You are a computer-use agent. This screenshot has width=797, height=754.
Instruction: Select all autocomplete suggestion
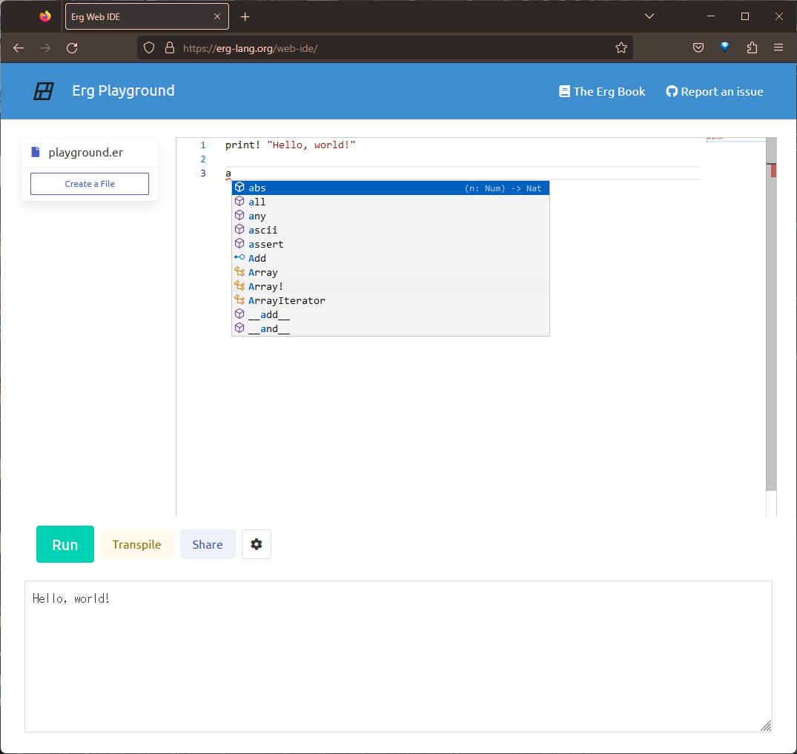click(391, 202)
